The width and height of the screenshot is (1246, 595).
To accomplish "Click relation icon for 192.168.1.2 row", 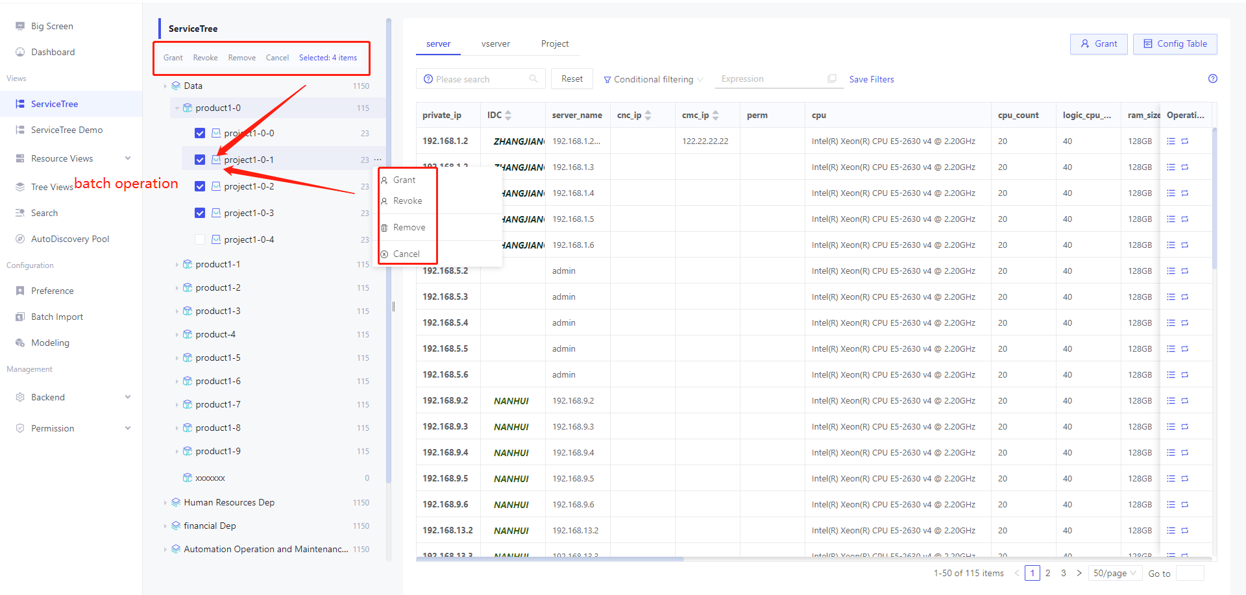I will pyautogui.click(x=1185, y=141).
